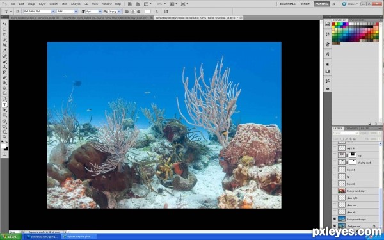Open the Windows Start menu
This screenshot has height=240, width=384.
(x=10, y=237)
